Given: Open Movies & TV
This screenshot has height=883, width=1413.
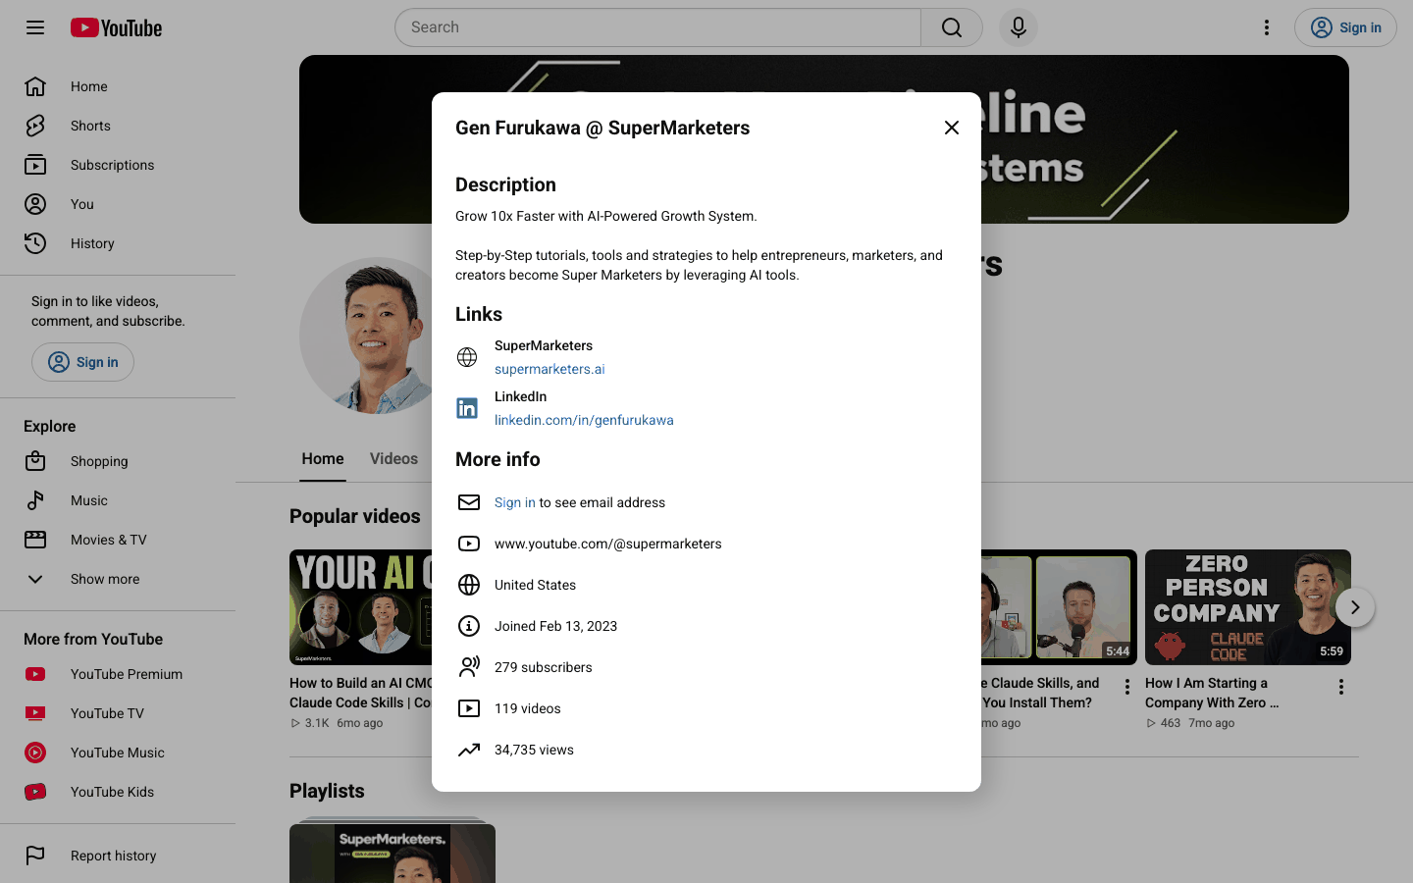Looking at the screenshot, I should (118, 540).
